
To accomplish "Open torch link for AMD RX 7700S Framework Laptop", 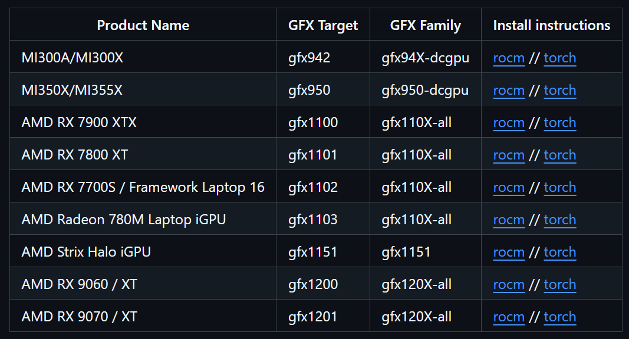I will click(559, 187).
